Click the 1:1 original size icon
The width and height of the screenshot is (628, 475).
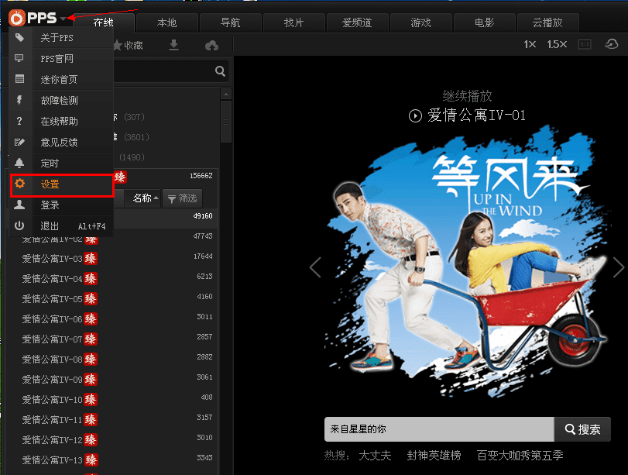pyautogui.click(x=585, y=44)
